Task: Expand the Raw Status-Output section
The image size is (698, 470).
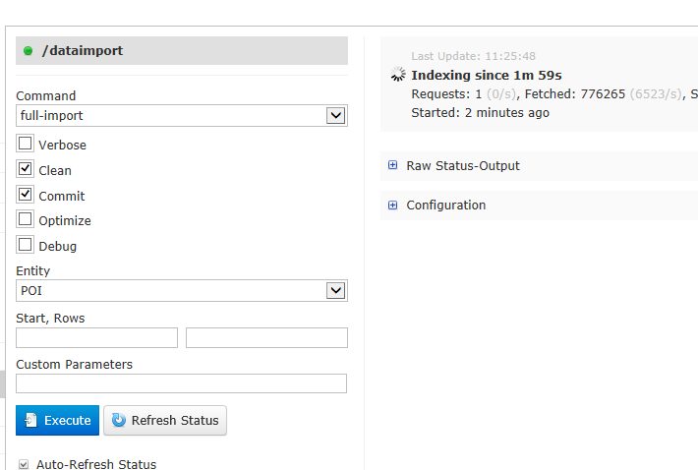Action: [463, 165]
